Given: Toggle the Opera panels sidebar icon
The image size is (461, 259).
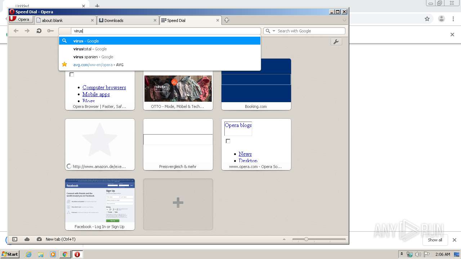Looking at the screenshot, I should coord(15,239).
